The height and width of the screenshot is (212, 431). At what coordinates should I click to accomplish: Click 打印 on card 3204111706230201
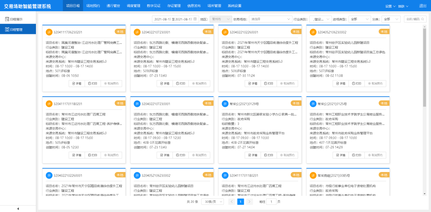93,83
